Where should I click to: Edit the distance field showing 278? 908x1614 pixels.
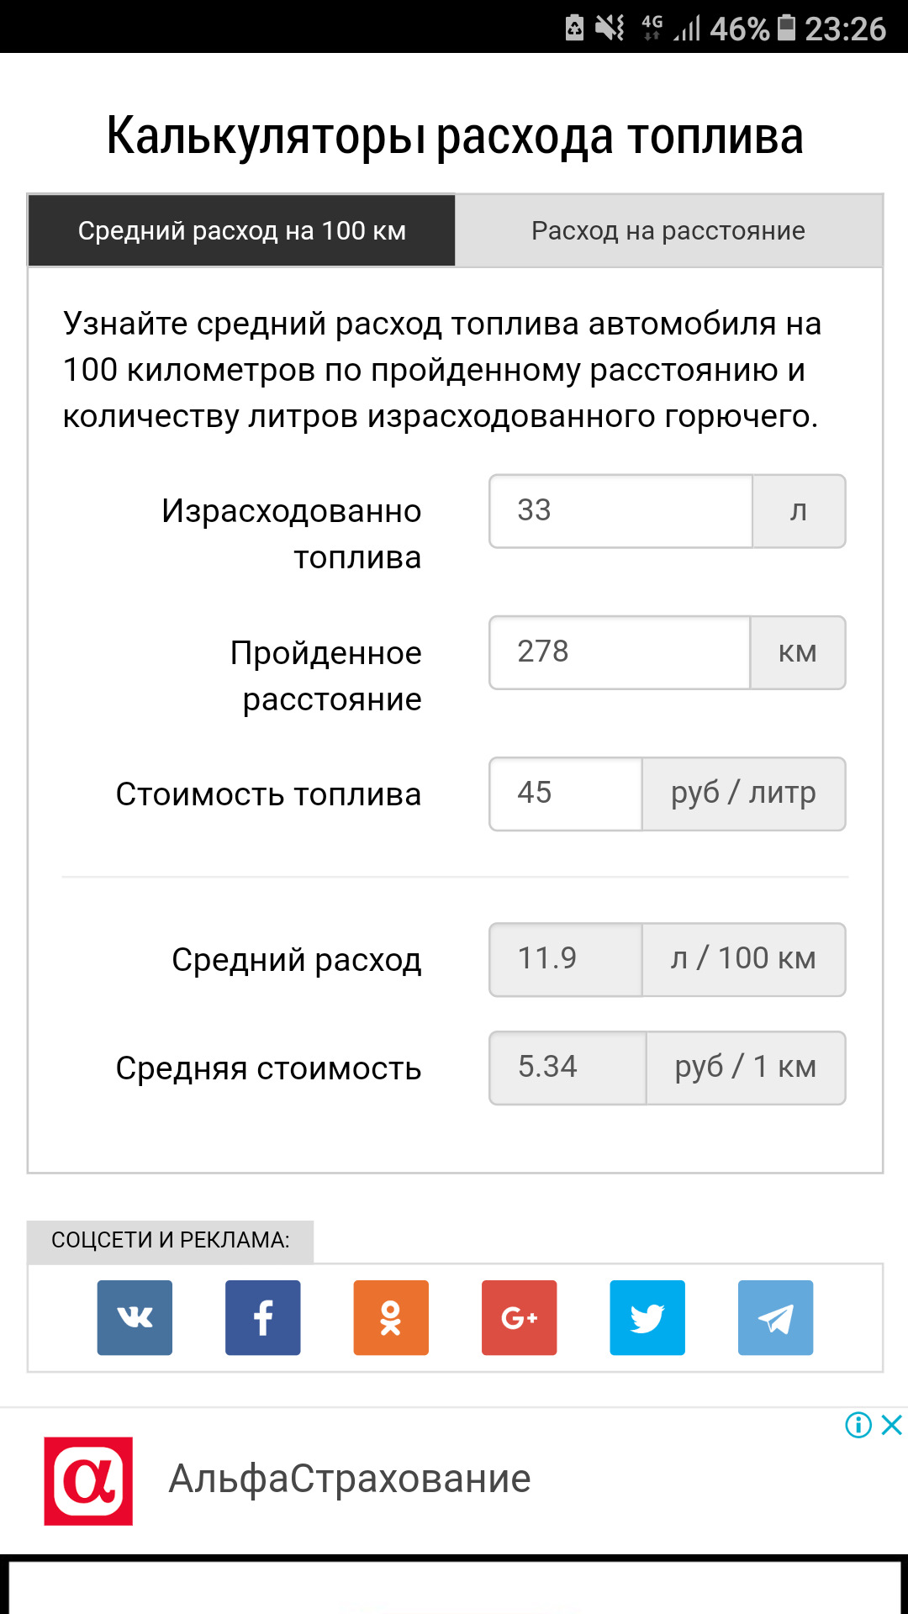pos(620,652)
